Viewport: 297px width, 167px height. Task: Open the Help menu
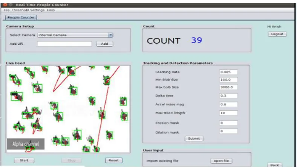click(51, 10)
